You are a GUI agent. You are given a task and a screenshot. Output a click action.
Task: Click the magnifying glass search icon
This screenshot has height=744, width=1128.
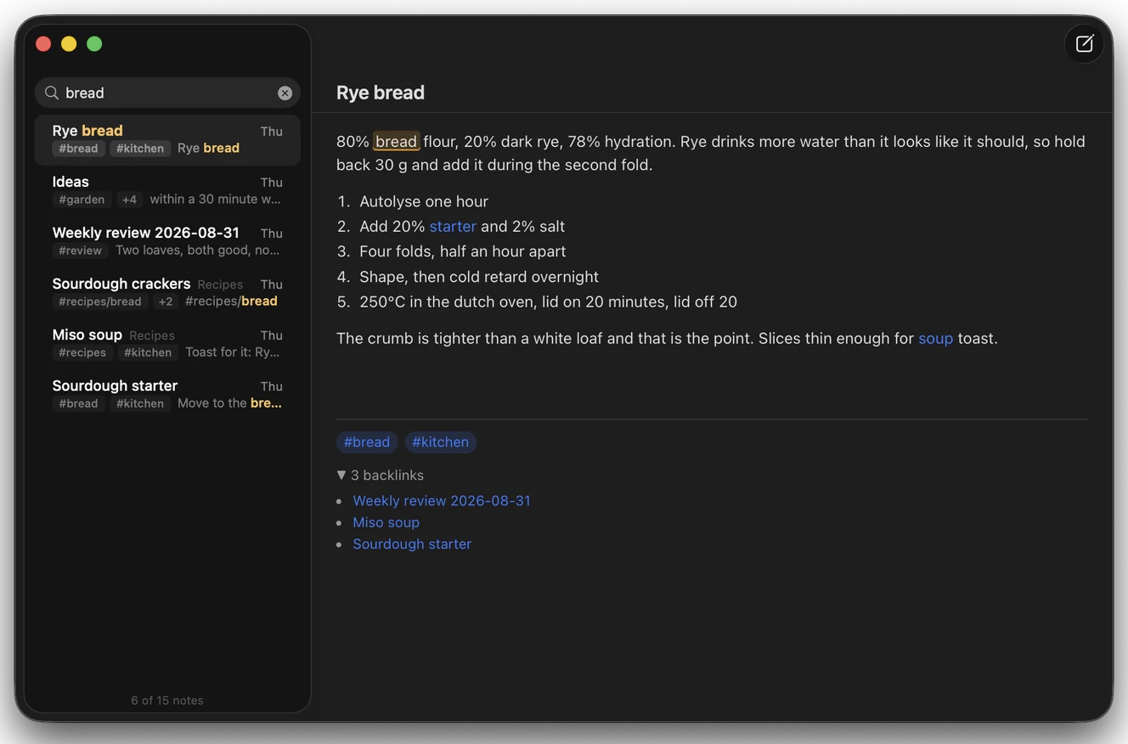[x=52, y=93]
